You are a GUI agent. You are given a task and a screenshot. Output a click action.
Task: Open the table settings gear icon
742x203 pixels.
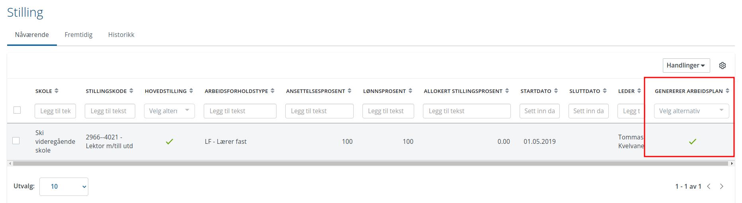point(723,66)
